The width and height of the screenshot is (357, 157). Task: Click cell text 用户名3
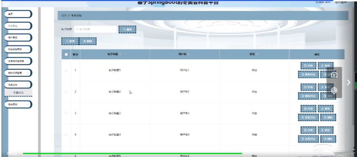click(185, 113)
